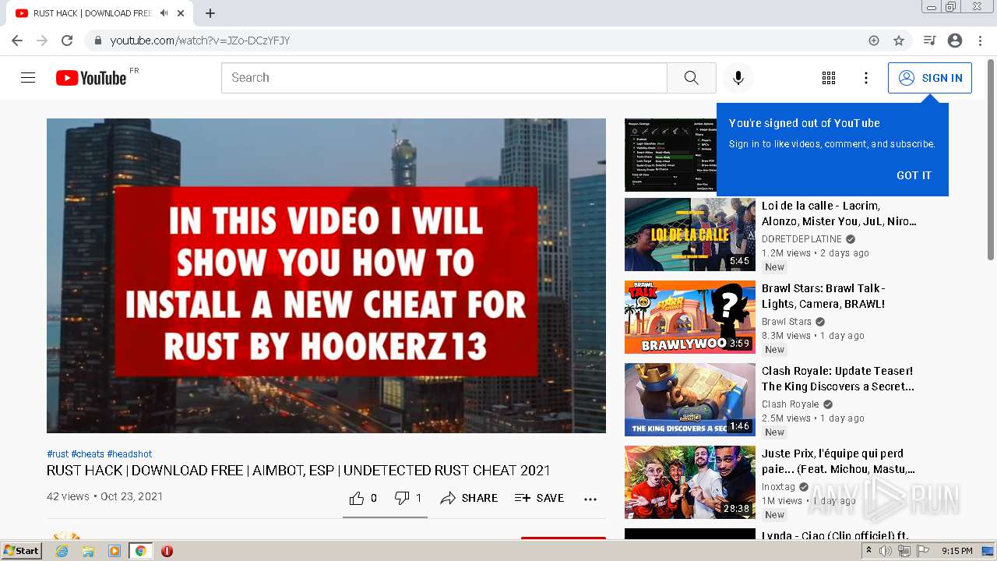Open Brawl Talk video thumbnail
997x561 pixels.
point(690,317)
